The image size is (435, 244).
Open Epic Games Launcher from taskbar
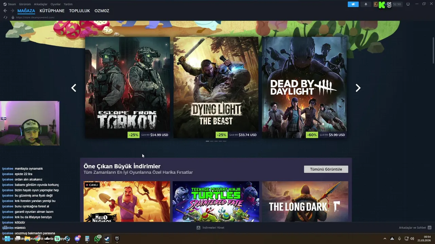click(117, 239)
